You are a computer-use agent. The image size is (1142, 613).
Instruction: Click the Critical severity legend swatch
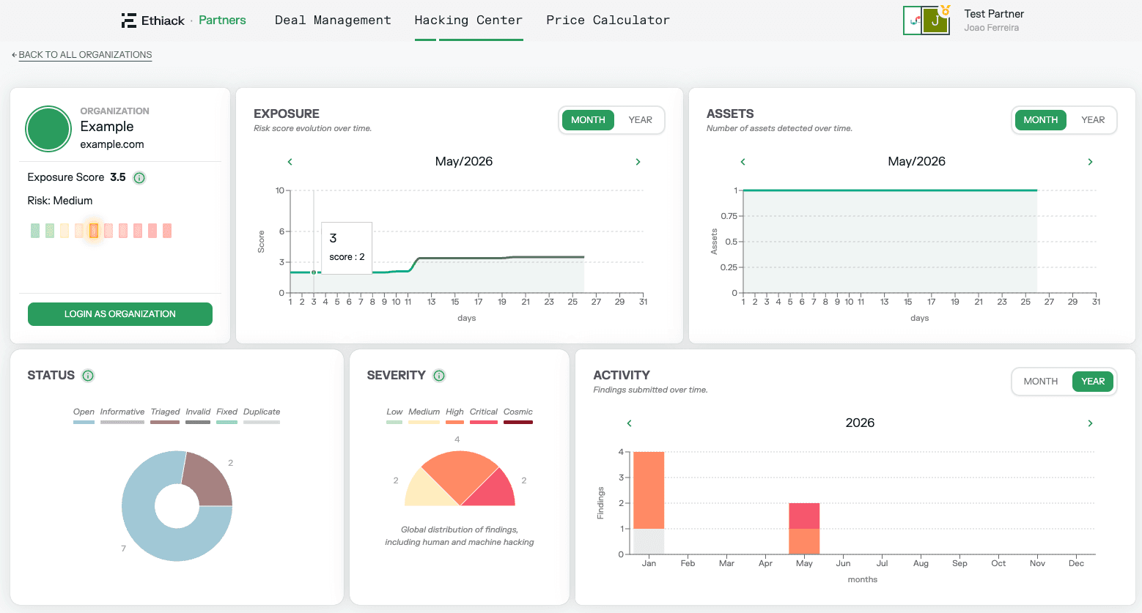[484, 422]
